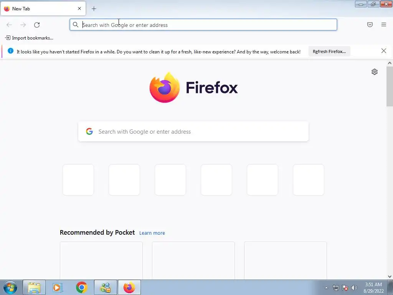Focus the top address bar field
The height and width of the screenshot is (295, 393).
point(203,25)
